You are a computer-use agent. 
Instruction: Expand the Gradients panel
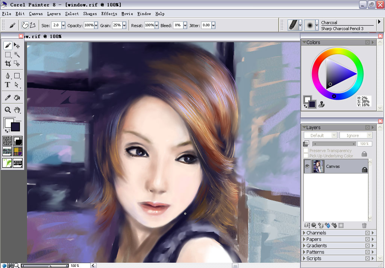(x=304, y=246)
